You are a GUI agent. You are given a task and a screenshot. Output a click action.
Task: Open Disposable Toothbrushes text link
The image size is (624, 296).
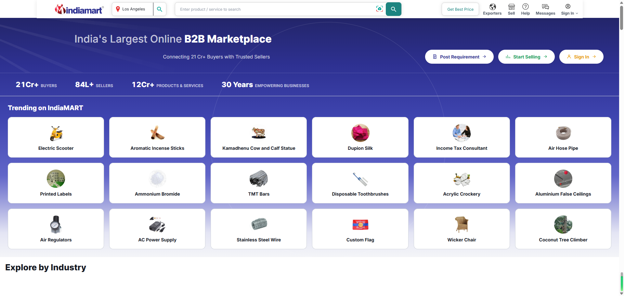pos(360,194)
